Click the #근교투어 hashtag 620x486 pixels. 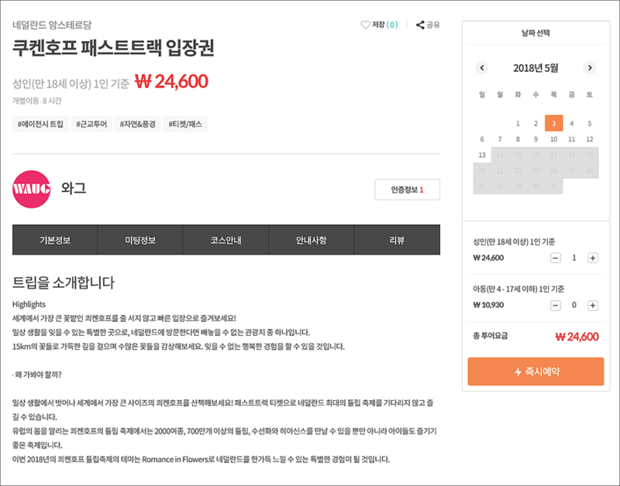[91, 124]
